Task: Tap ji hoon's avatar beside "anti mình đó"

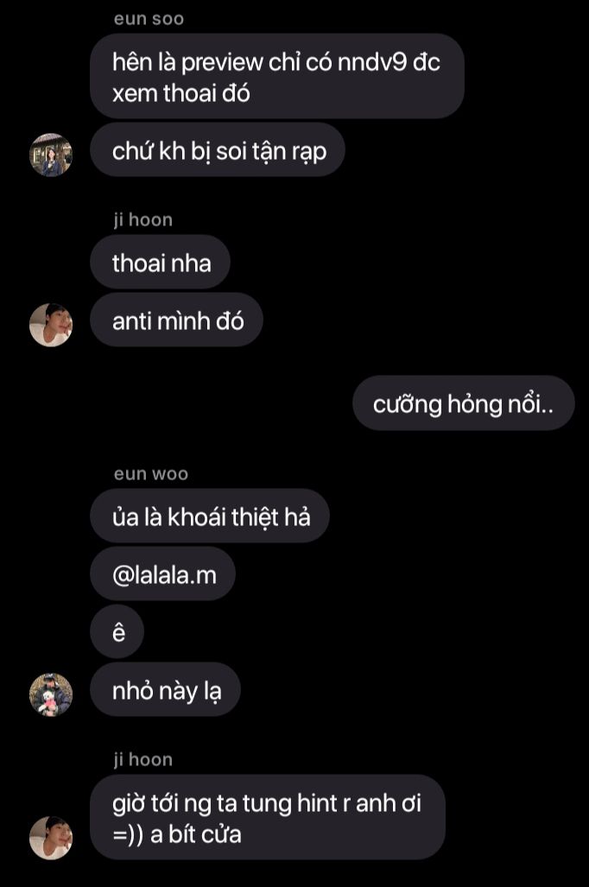Action: point(51,325)
